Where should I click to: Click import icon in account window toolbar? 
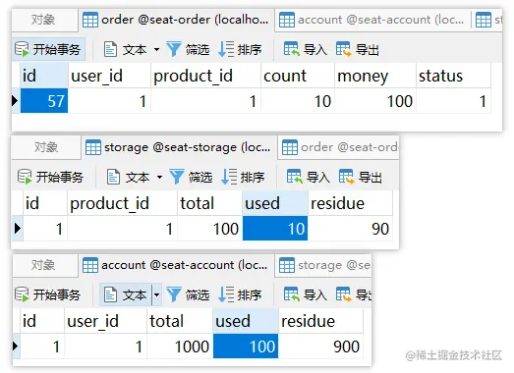pos(292,294)
